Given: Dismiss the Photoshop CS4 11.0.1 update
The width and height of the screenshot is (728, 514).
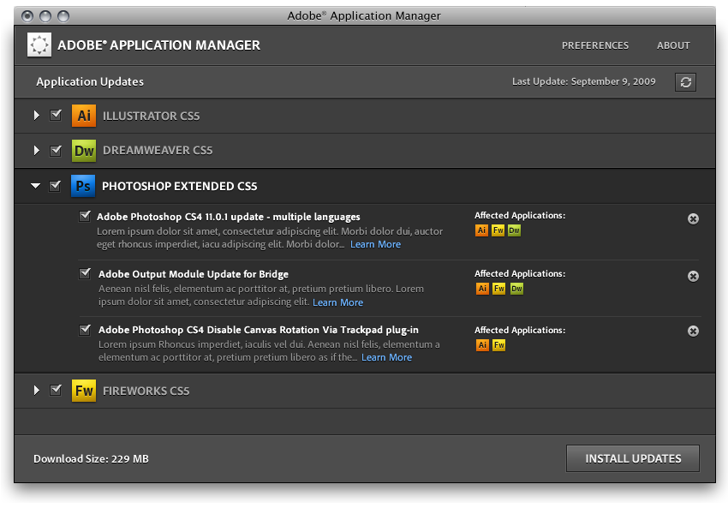Looking at the screenshot, I should 693,218.
